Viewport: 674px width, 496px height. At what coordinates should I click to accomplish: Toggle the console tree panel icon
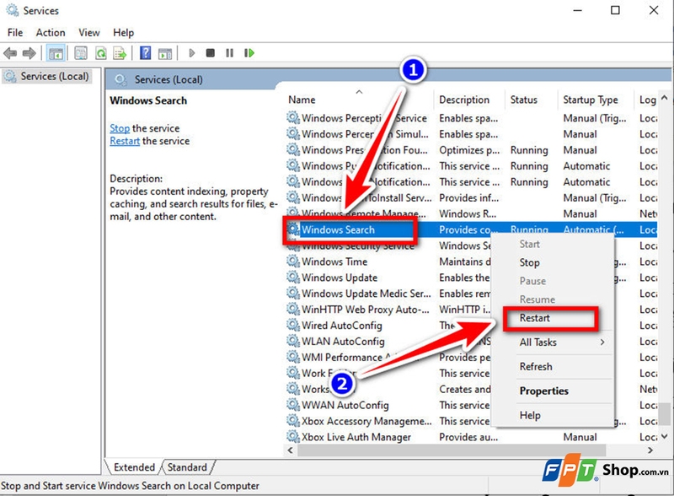[x=56, y=52]
